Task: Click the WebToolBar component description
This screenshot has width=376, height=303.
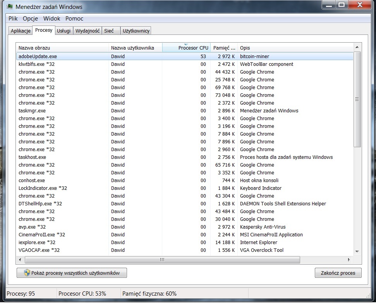Action: coord(266,64)
